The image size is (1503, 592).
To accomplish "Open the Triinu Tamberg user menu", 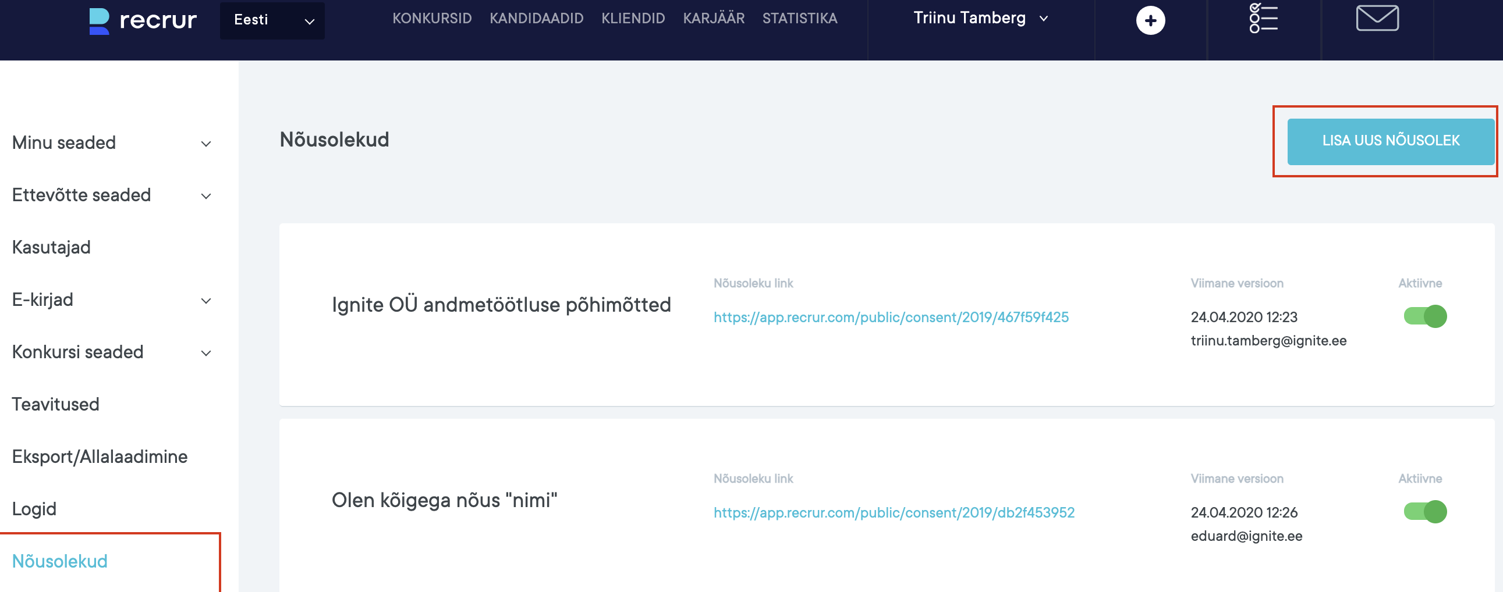I will (x=980, y=18).
